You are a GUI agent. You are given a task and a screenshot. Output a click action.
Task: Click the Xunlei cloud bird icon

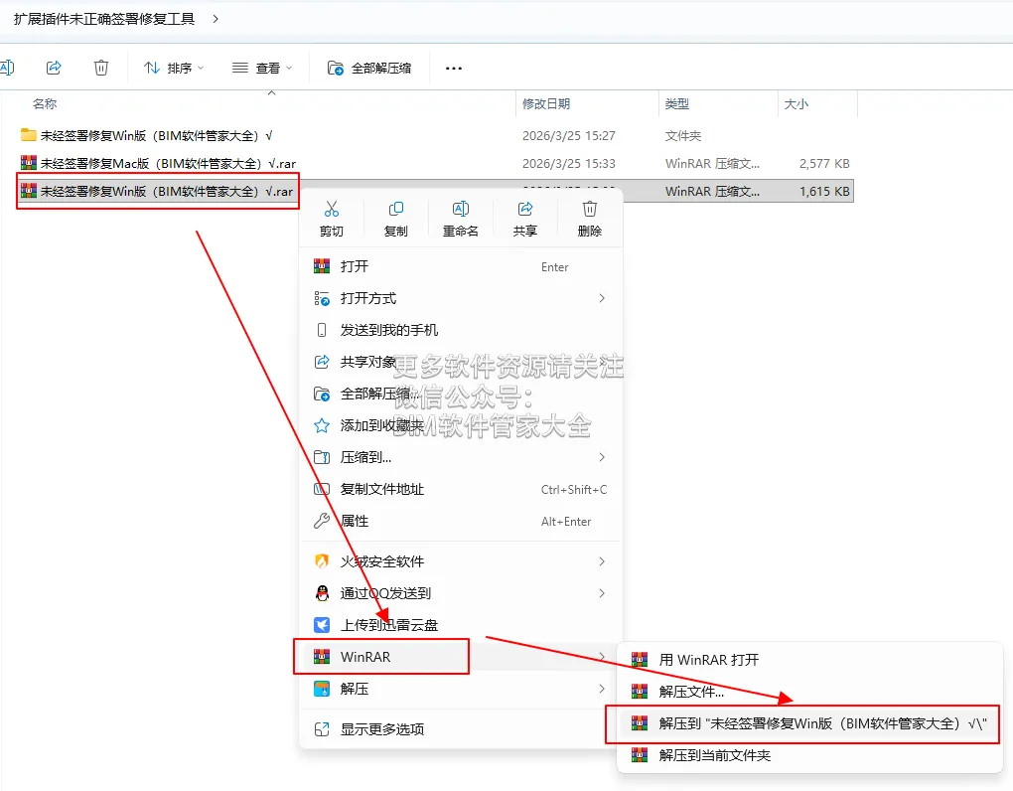point(322,625)
